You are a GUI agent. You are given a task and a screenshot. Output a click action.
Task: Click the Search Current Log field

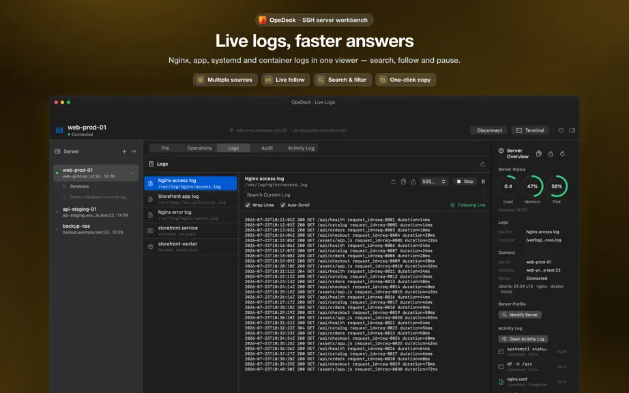pos(364,194)
